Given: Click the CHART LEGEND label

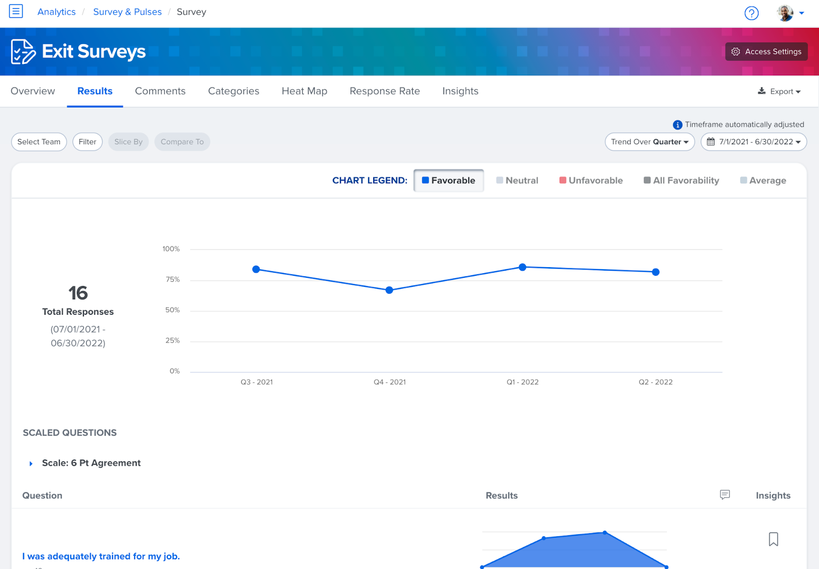Looking at the screenshot, I should (370, 181).
